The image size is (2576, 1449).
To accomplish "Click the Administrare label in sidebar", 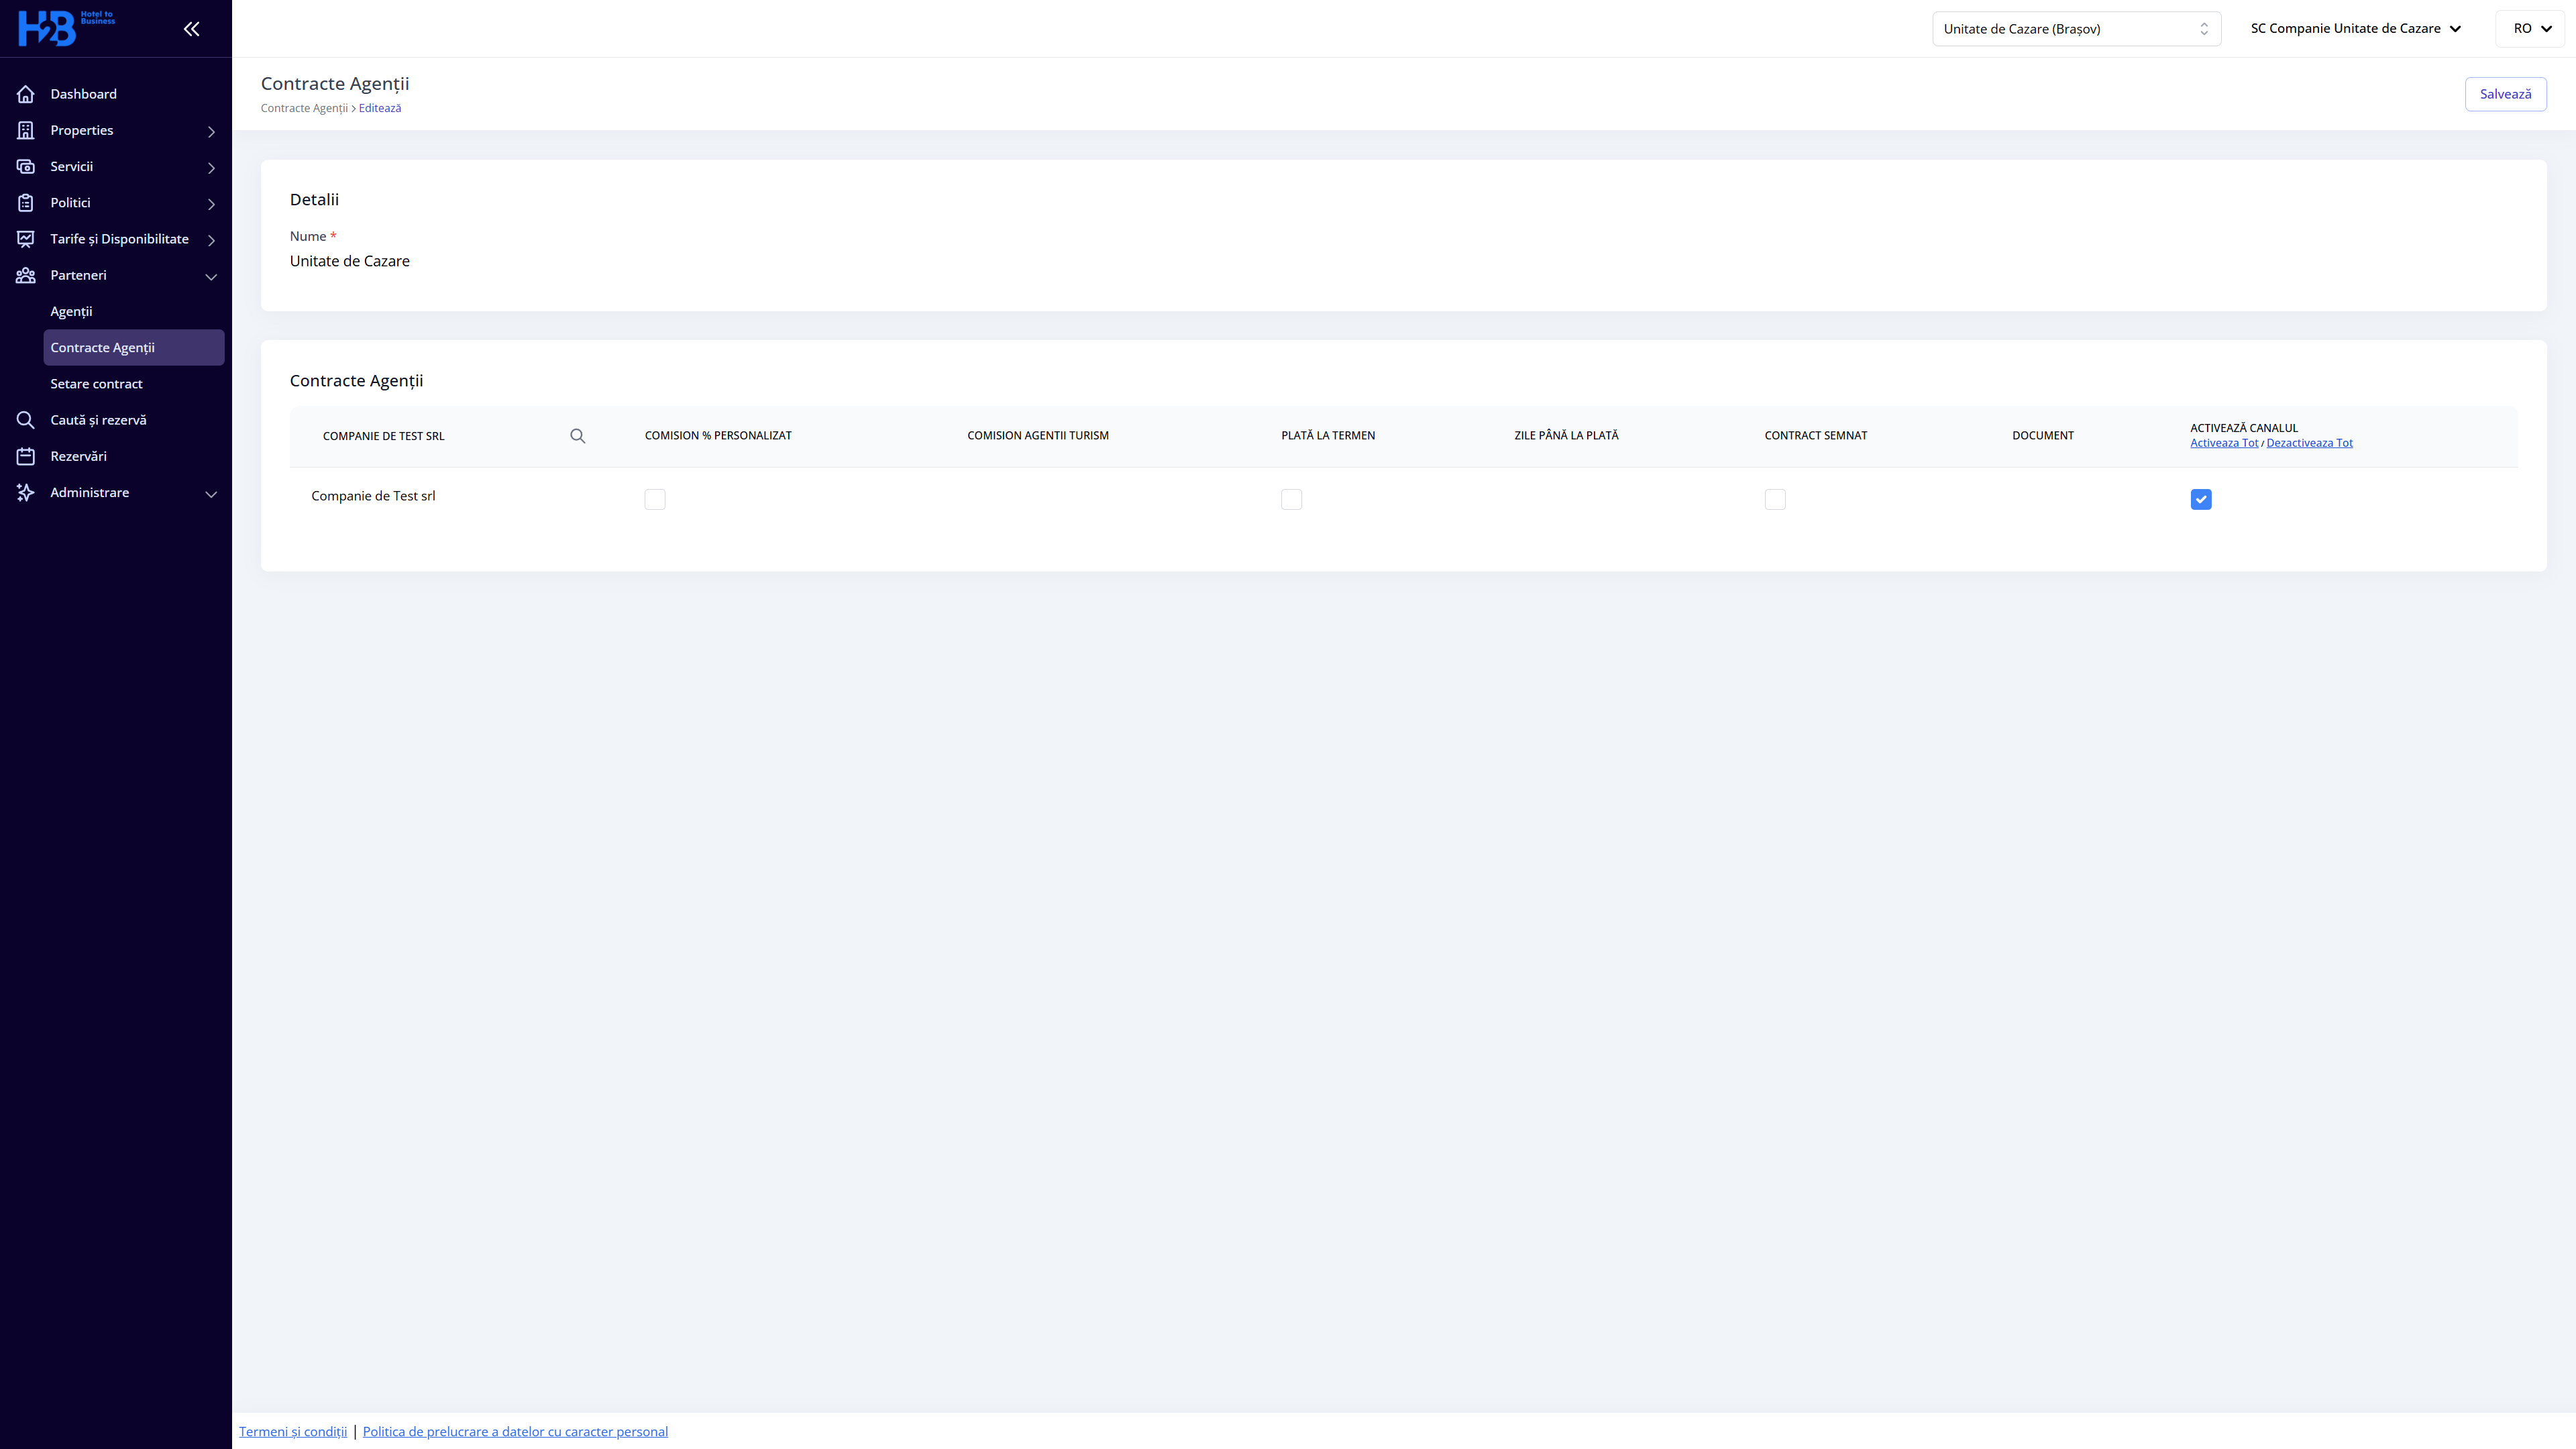I will point(90,492).
